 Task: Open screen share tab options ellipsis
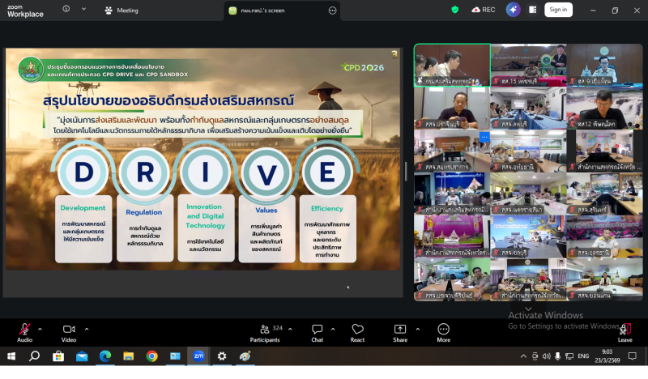[x=332, y=11]
